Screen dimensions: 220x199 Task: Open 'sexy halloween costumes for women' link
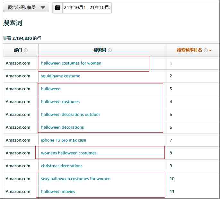click(x=76, y=179)
